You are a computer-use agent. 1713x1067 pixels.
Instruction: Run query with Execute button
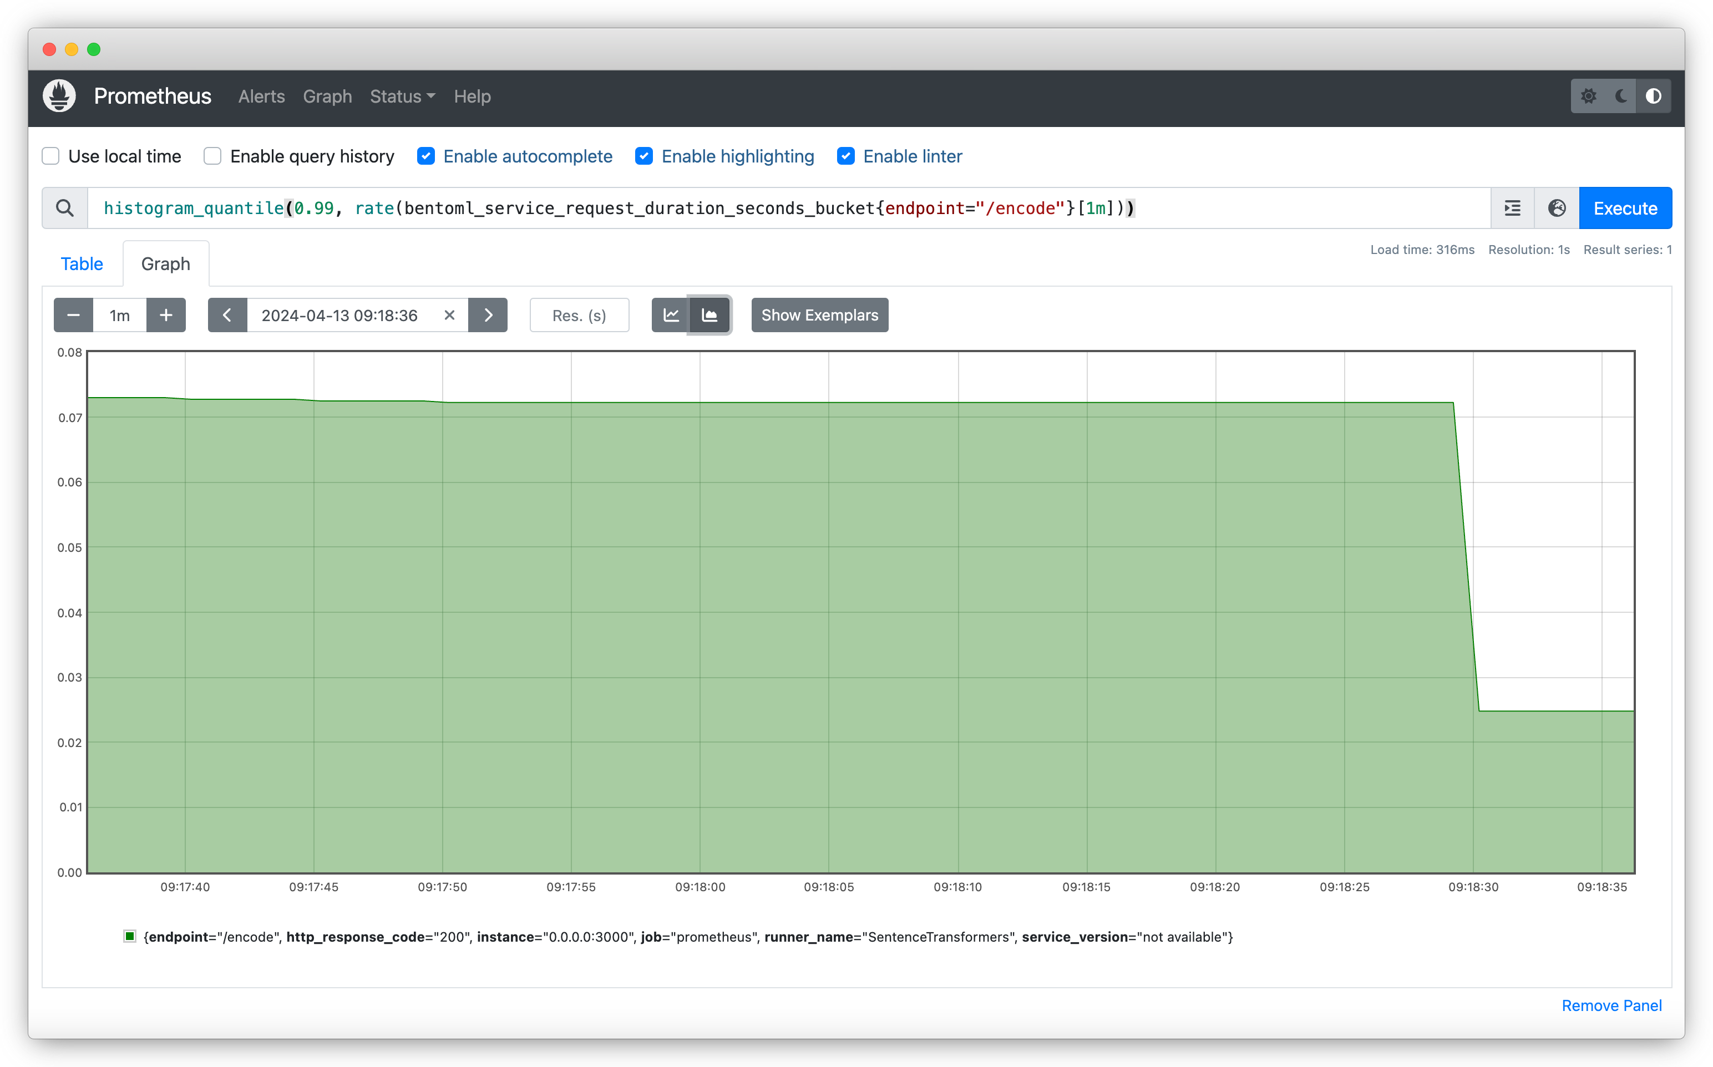[x=1625, y=208]
